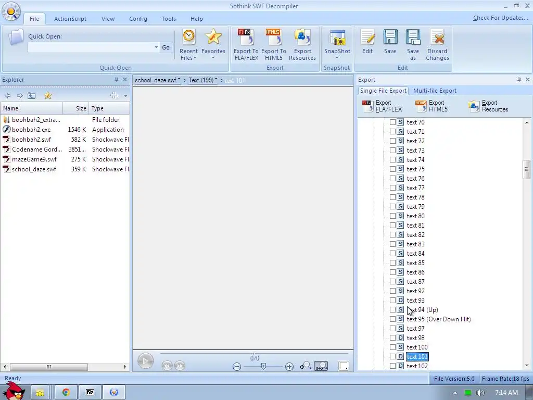Click the Save ribbon icon
Image resolution: width=533 pixels, height=400 pixels.
pyautogui.click(x=390, y=42)
